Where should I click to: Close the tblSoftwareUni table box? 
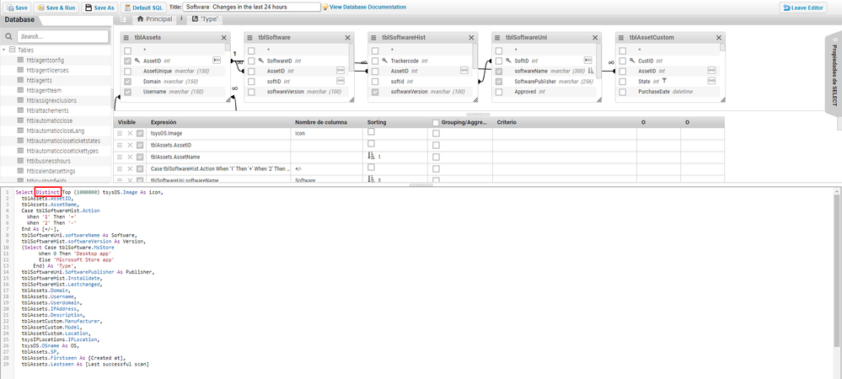point(595,37)
